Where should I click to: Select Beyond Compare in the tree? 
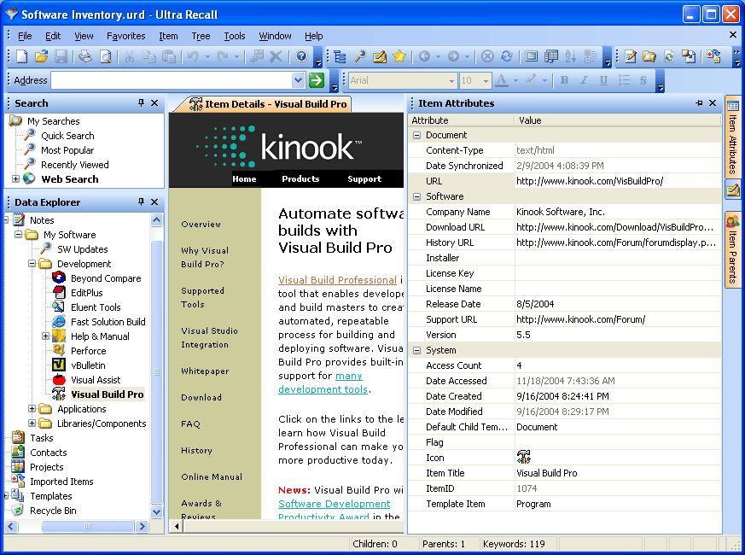106,278
